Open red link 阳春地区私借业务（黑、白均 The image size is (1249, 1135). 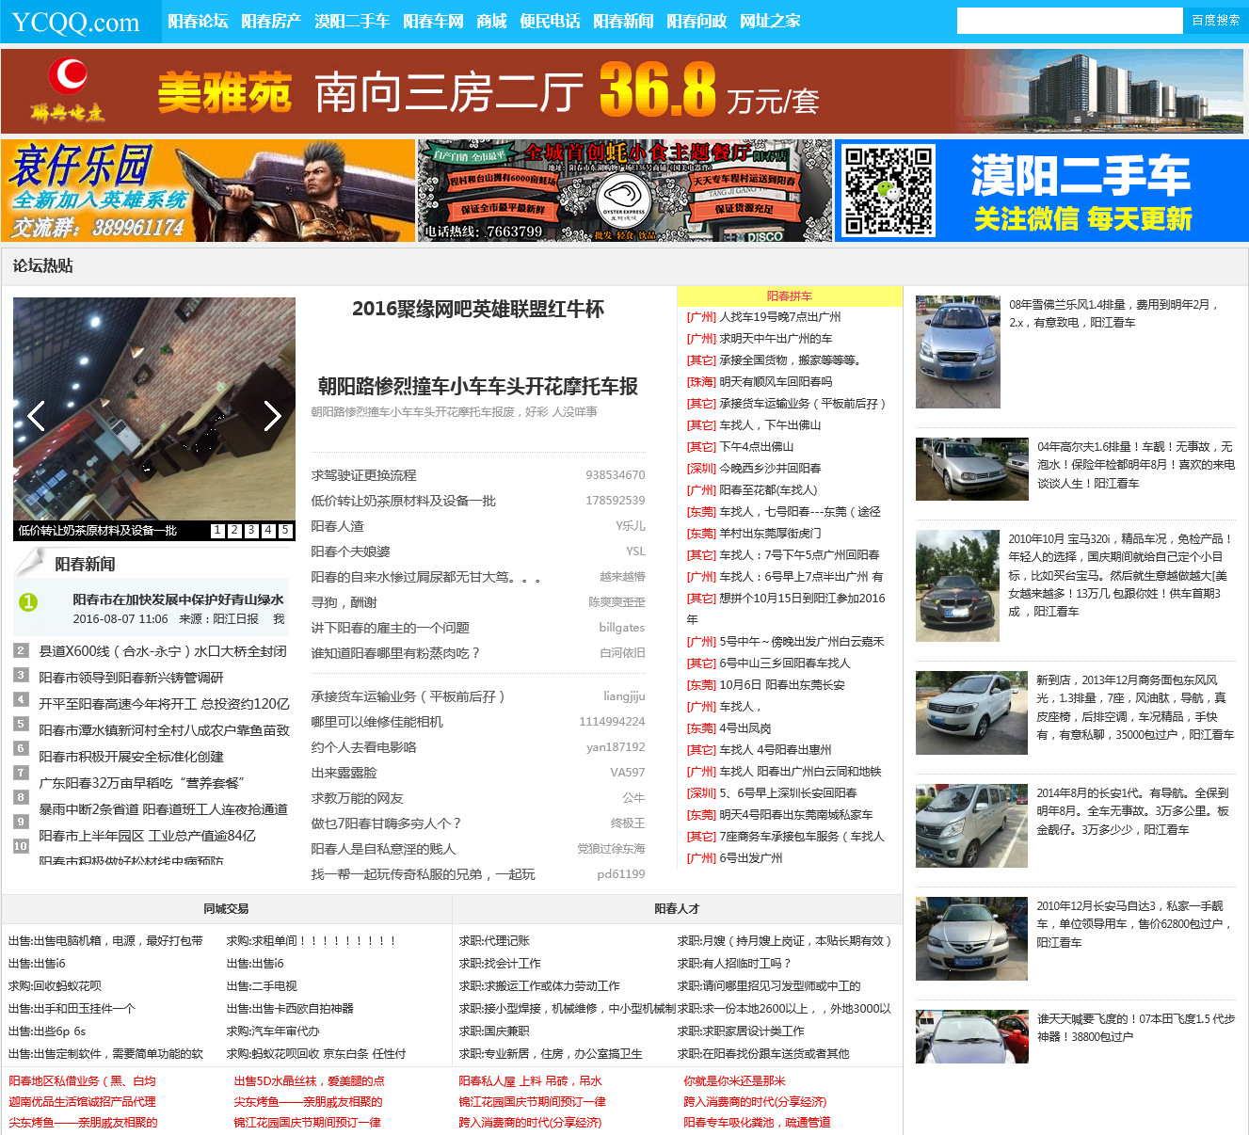pyautogui.click(x=82, y=1081)
